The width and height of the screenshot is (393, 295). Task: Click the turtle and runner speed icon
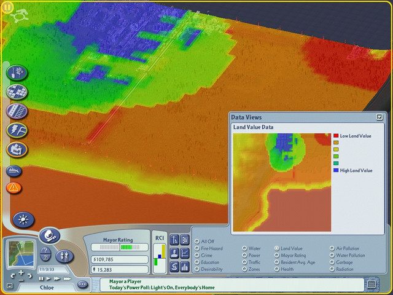point(19,16)
